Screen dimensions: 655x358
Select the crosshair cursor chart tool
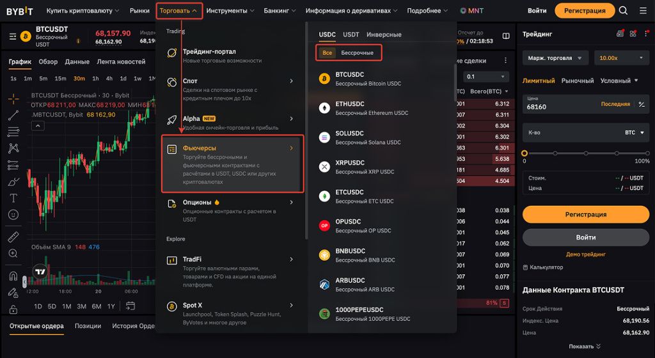coord(13,99)
